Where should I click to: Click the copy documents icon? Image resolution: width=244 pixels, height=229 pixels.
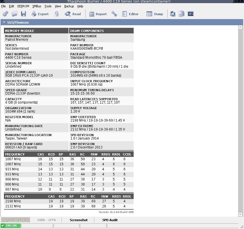(181, 14)
